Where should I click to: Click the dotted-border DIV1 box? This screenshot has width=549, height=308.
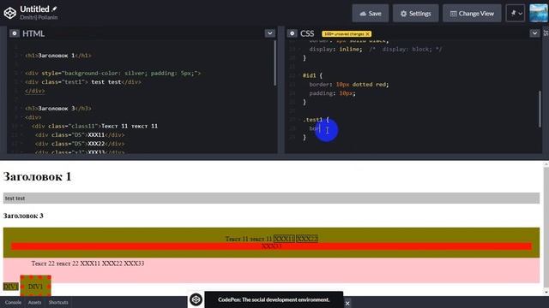pos(35,287)
